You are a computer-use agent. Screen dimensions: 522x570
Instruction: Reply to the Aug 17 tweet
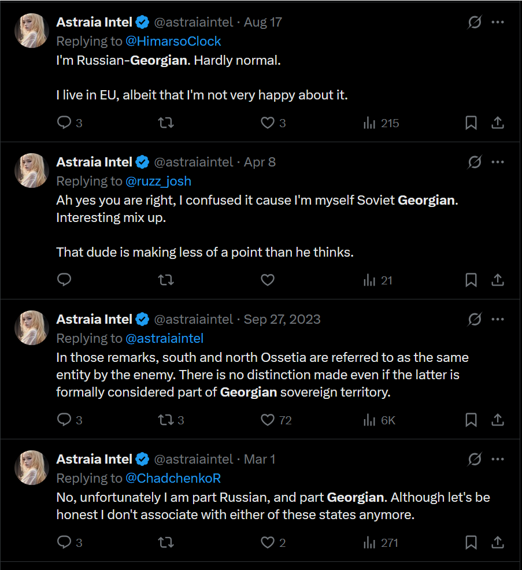tap(64, 123)
